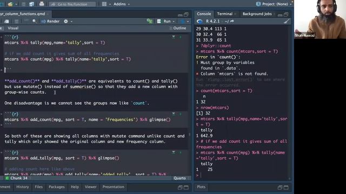Viewport: 346px width, 194px height.
Task: Expand the Run dropdown arrow
Action: click(x=174, y=22)
